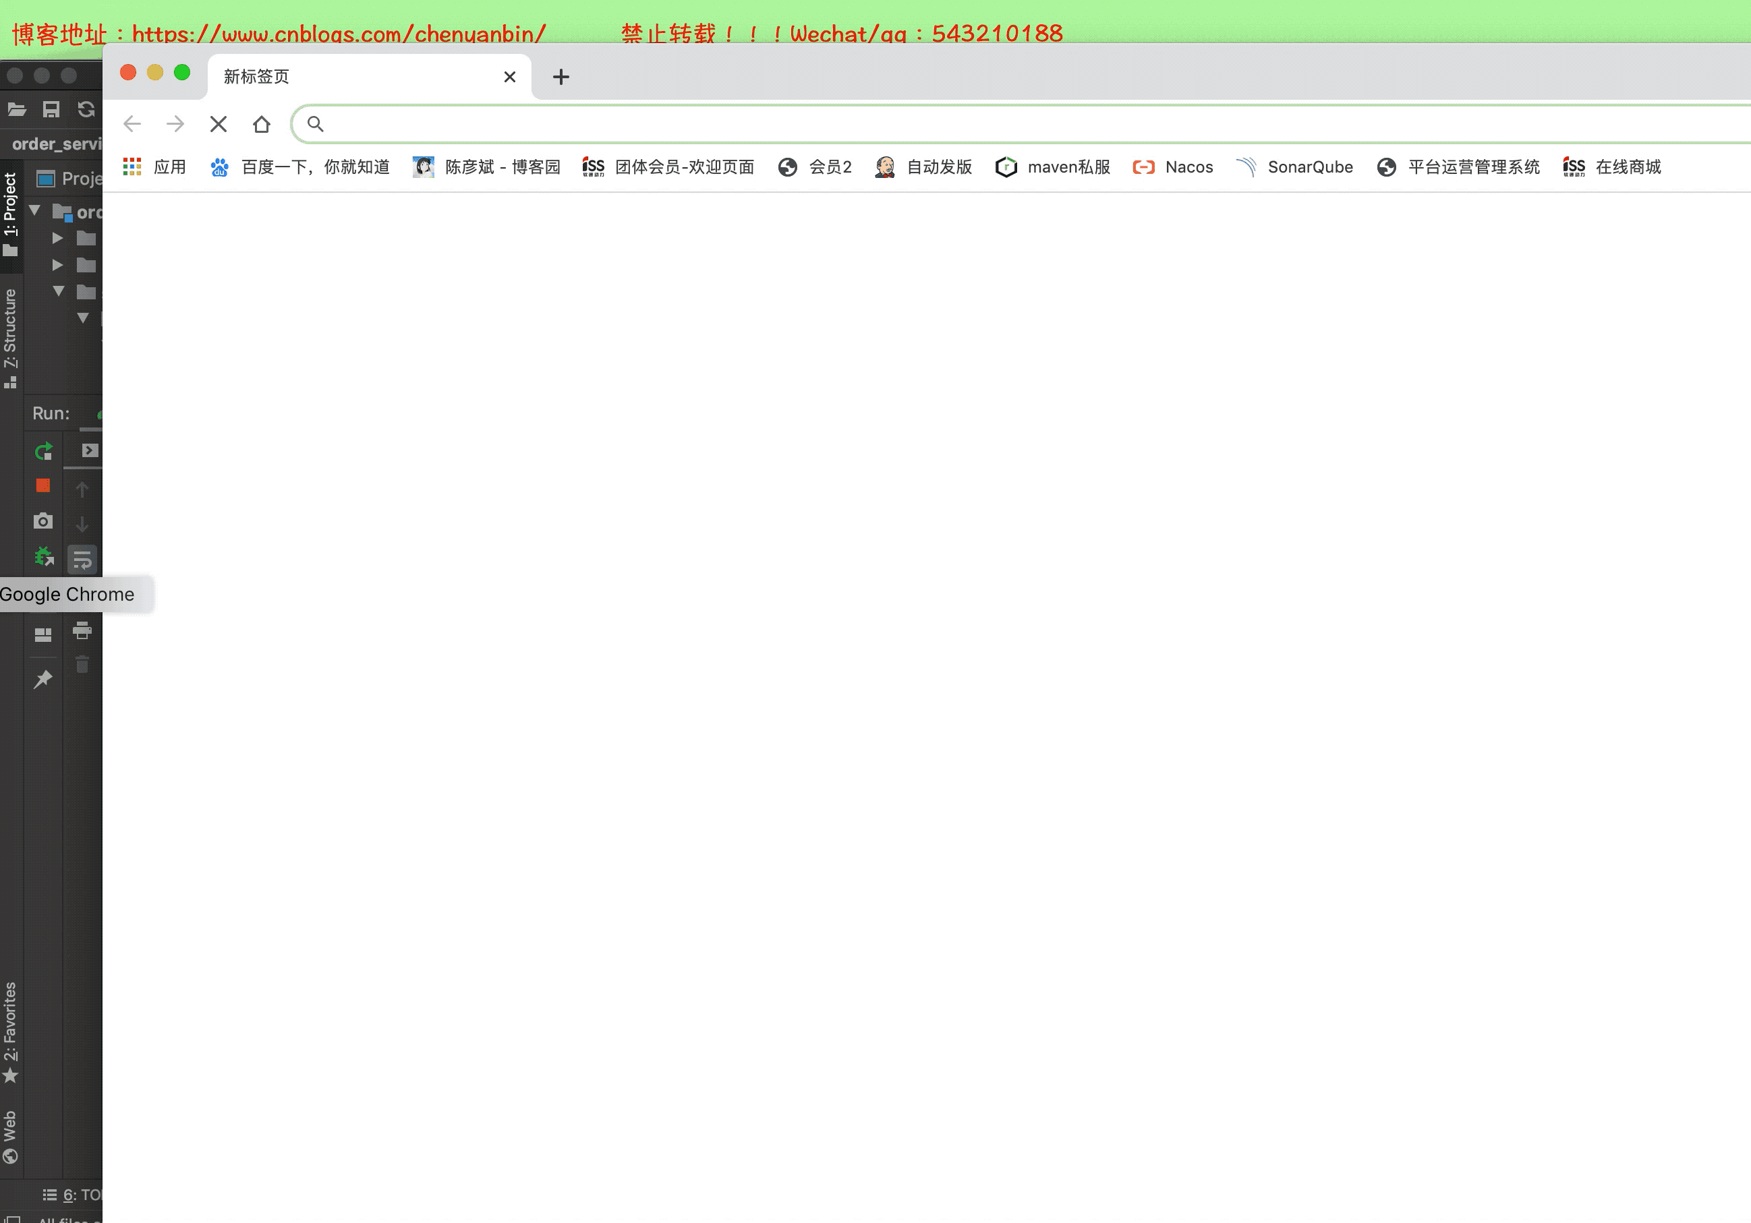Click the restore layout icon in Run
The height and width of the screenshot is (1223, 1751).
pyautogui.click(x=43, y=634)
